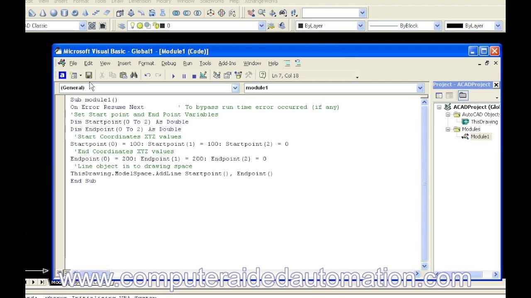The width and height of the screenshot is (531, 298).
Task: Click View Object icon in Project panel
Action: [449, 96]
